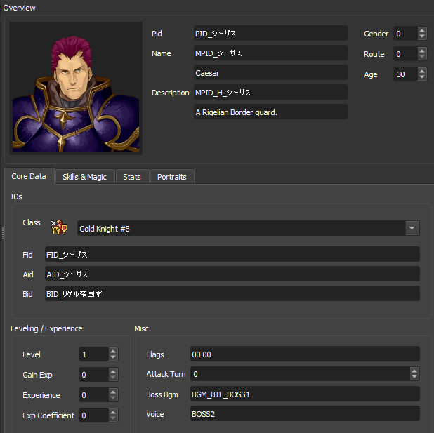Click the Gain Exp number field
This screenshot has height=433, width=434.
click(94, 375)
